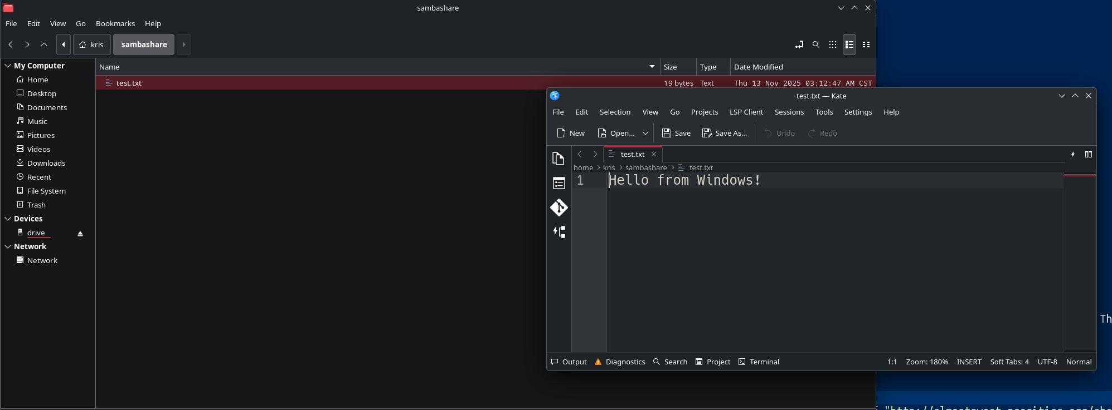The height and width of the screenshot is (410, 1112).
Task: Click the Save As button
Action: 724,134
